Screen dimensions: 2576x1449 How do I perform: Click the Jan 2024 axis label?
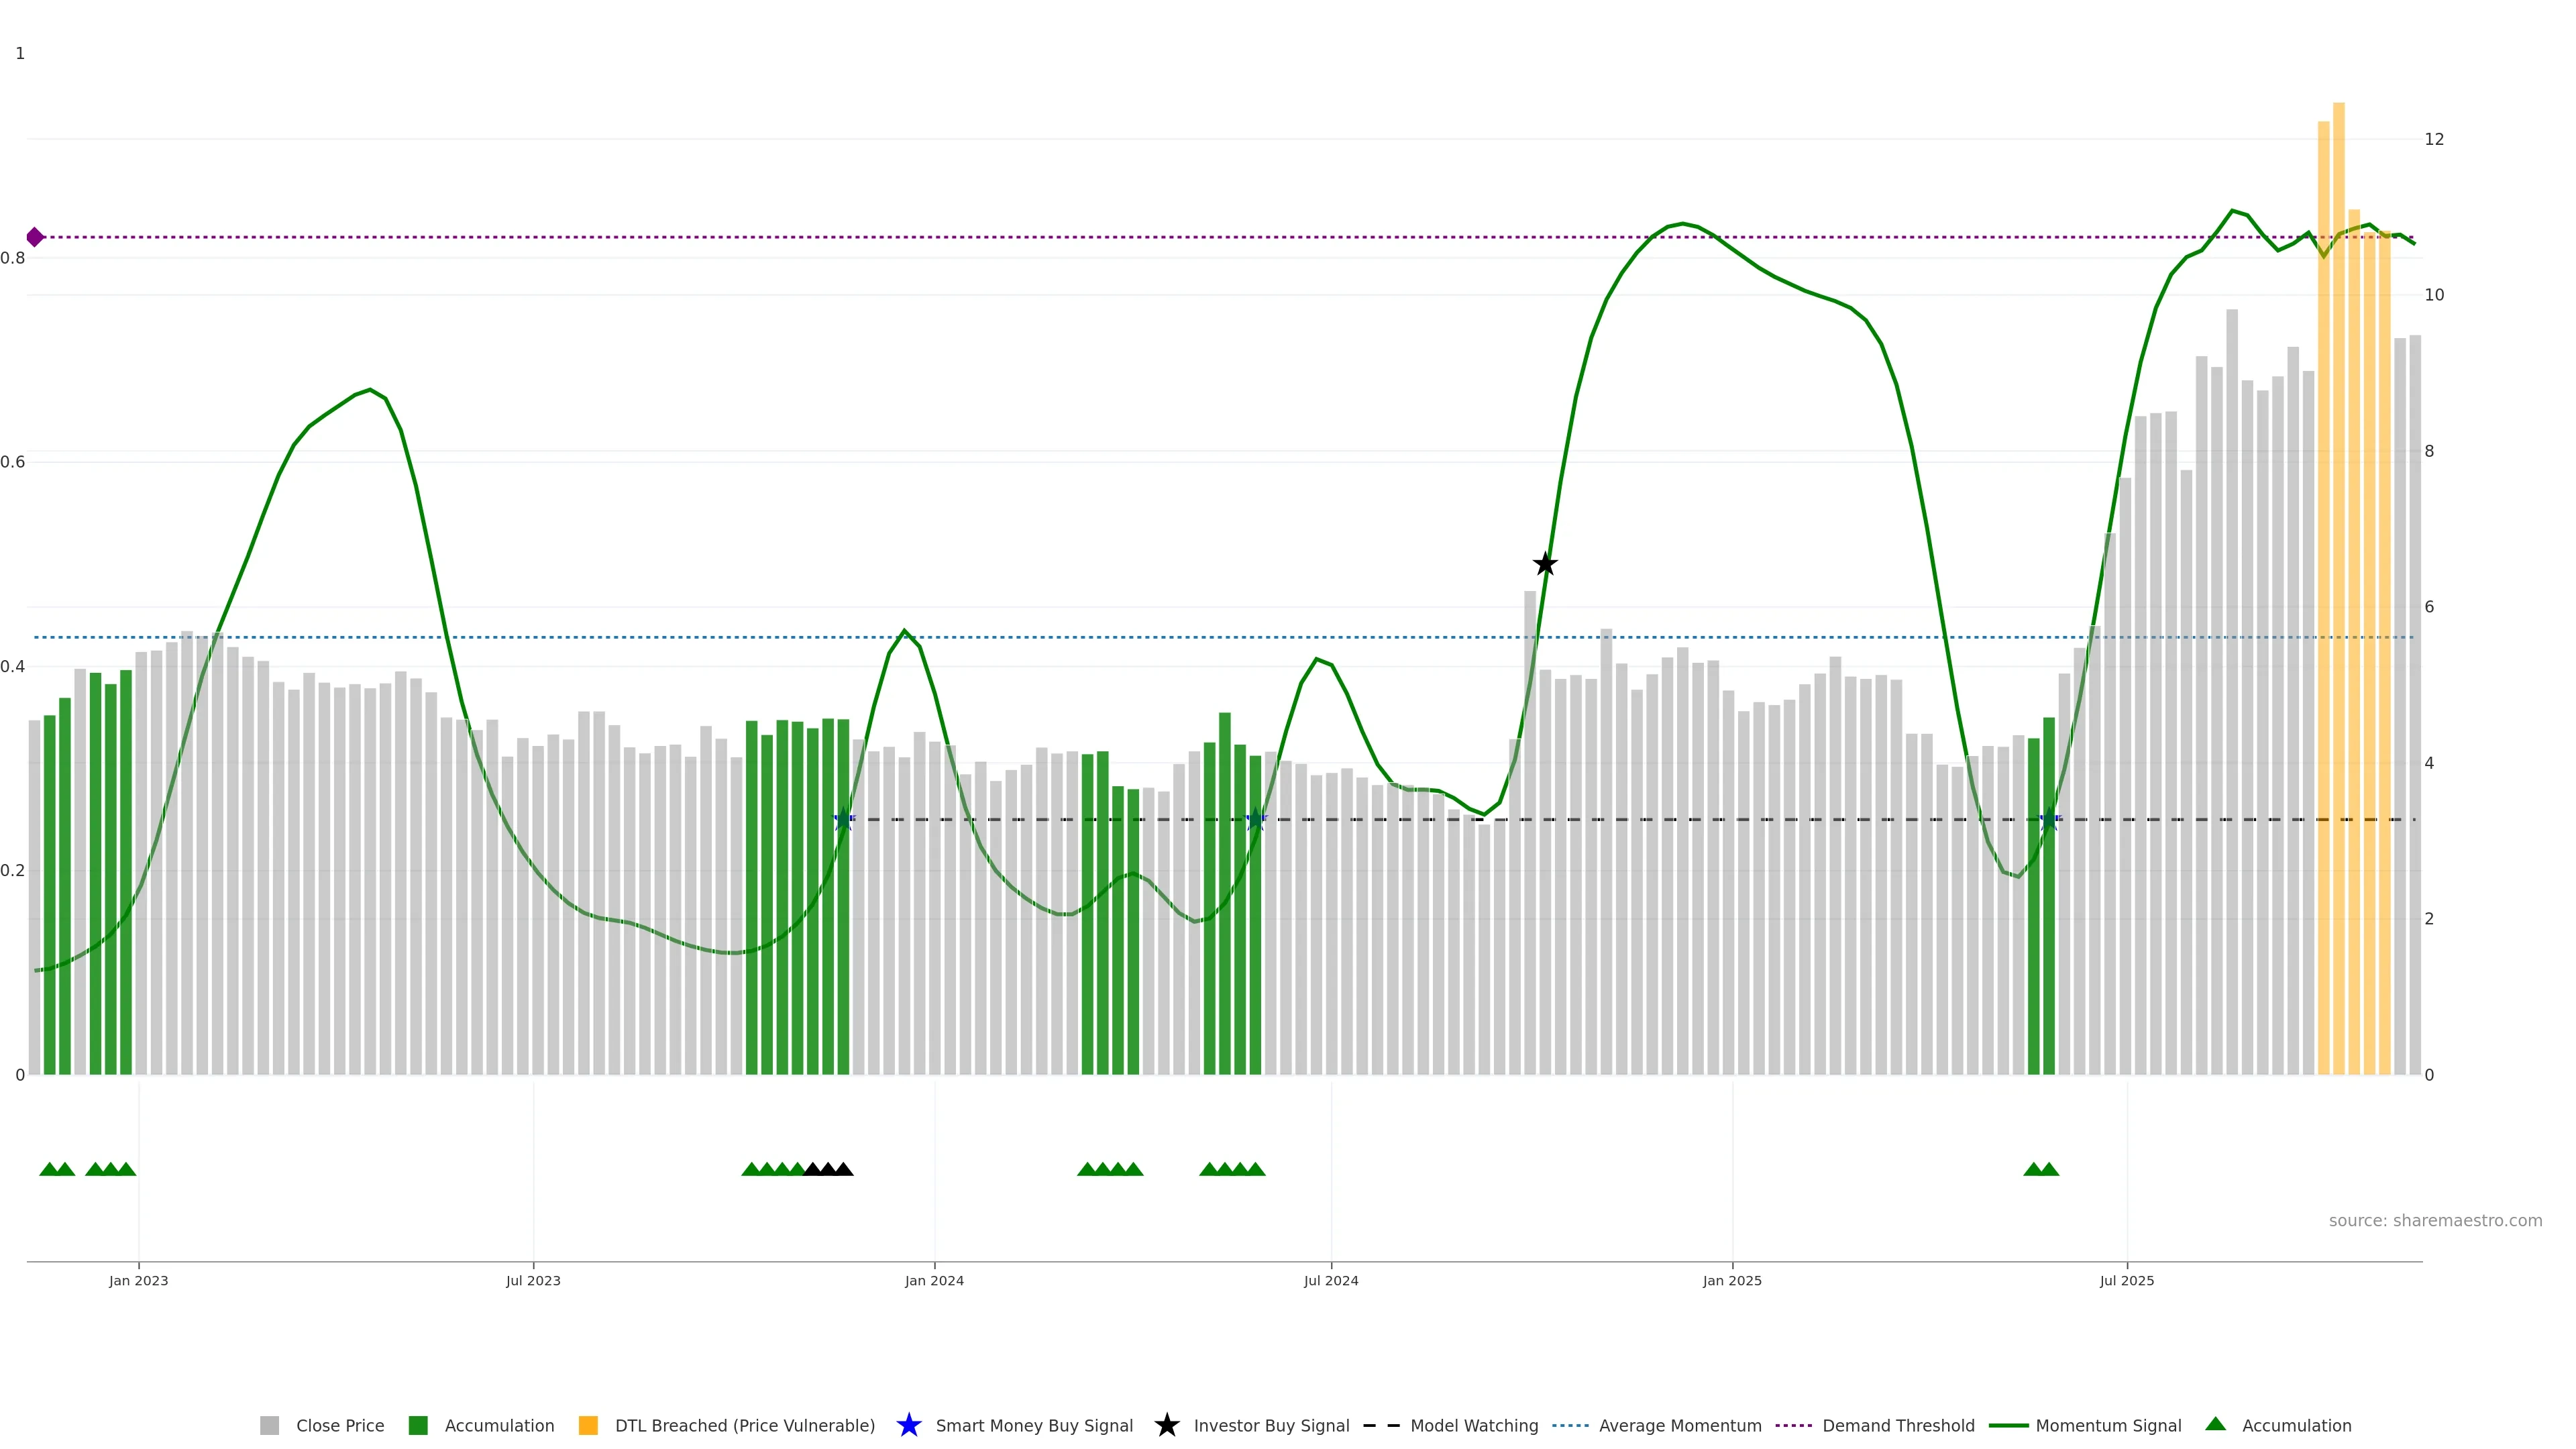[x=934, y=1280]
